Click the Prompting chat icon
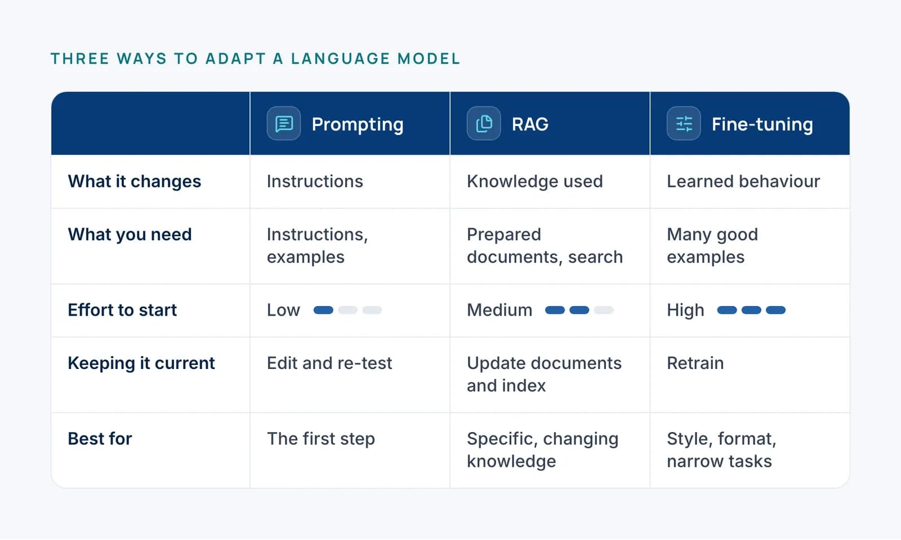The height and width of the screenshot is (540, 901). (284, 123)
